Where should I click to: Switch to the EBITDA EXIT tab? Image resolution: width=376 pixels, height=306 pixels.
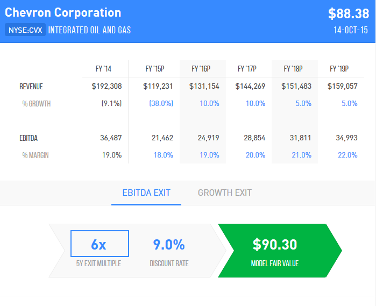point(146,193)
